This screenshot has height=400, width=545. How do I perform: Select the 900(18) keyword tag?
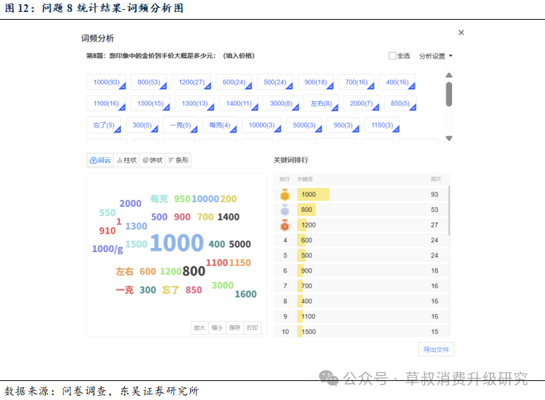pos(315,82)
